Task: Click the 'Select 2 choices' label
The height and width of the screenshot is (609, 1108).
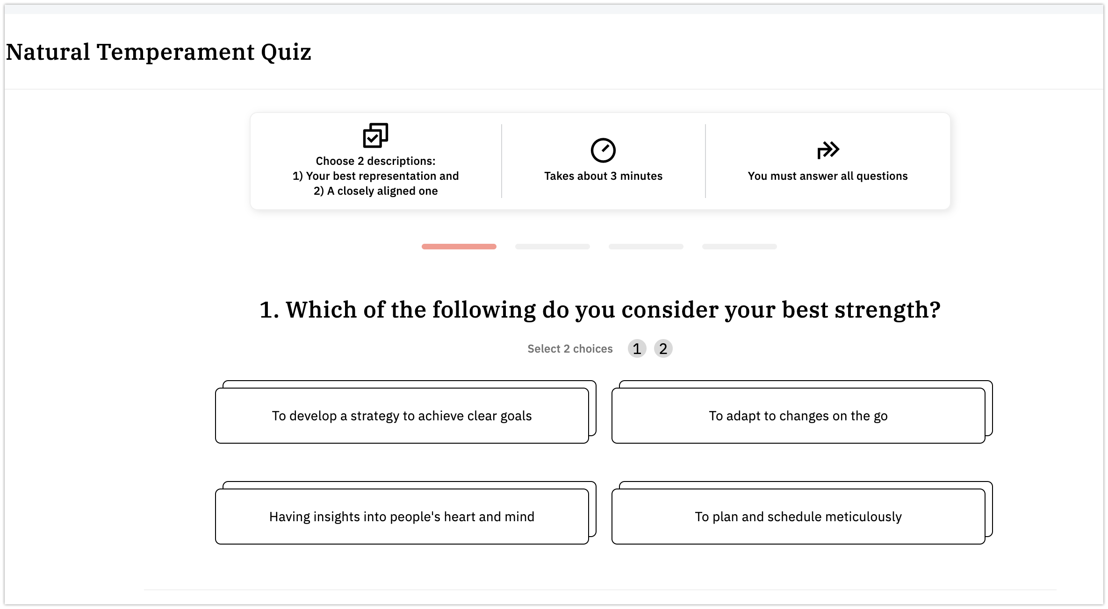Action: 570,349
